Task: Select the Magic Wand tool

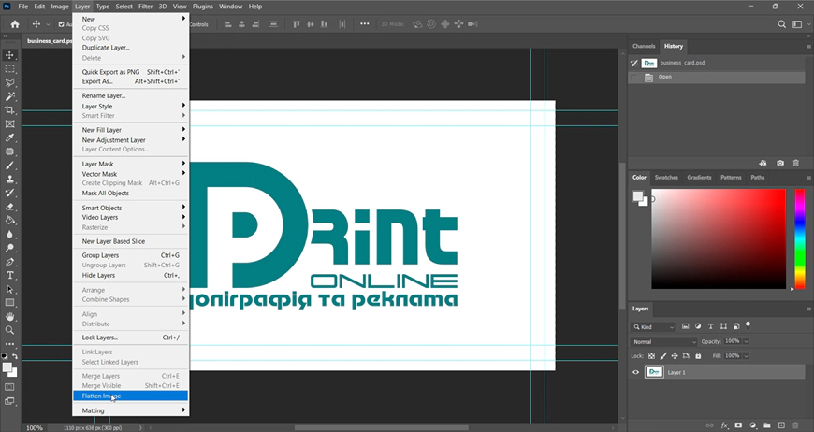Action: 10,96
